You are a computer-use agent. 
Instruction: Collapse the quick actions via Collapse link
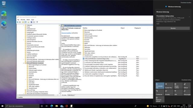point(157,80)
